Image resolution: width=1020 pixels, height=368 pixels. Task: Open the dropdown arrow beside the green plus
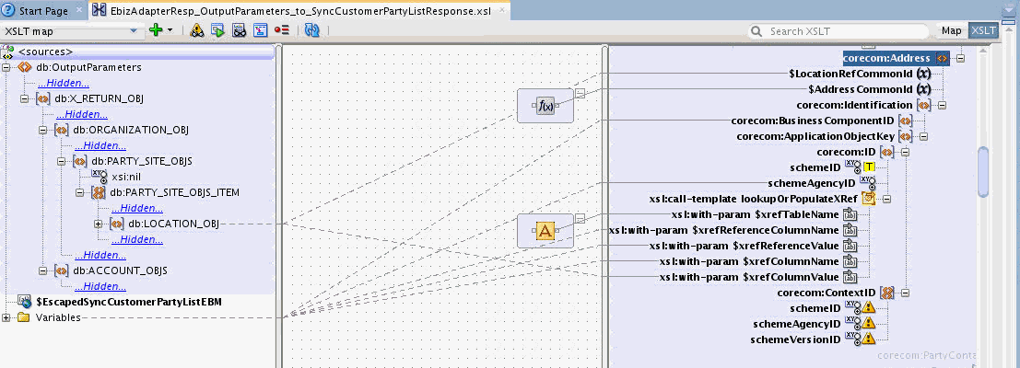(170, 30)
